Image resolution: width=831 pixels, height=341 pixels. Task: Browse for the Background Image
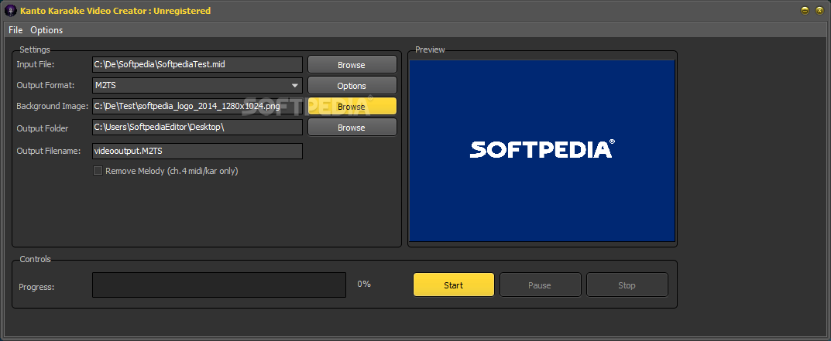[x=352, y=106]
